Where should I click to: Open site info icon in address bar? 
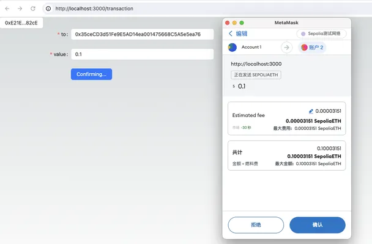point(48,9)
